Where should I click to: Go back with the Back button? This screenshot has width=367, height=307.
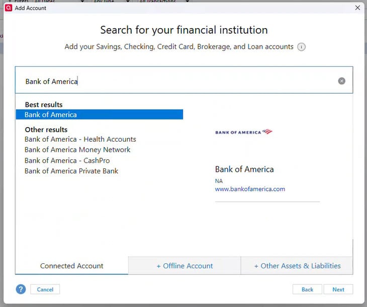(x=307, y=289)
